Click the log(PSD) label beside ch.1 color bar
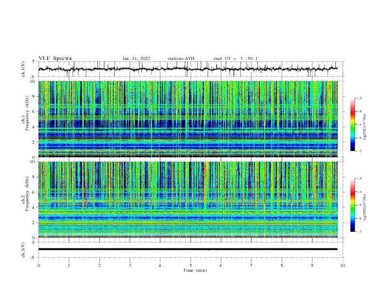This screenshot has width=386, height=298. click(x=365, y=127)
